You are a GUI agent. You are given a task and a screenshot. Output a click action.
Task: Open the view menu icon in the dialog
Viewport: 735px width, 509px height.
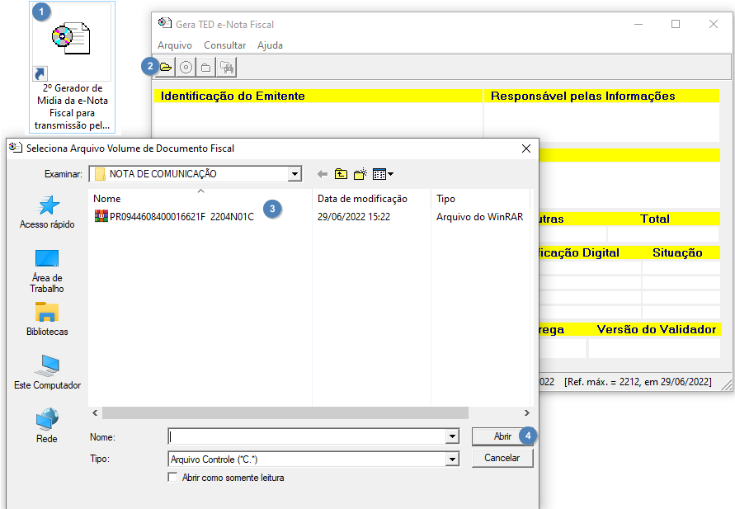pos(383,174)
